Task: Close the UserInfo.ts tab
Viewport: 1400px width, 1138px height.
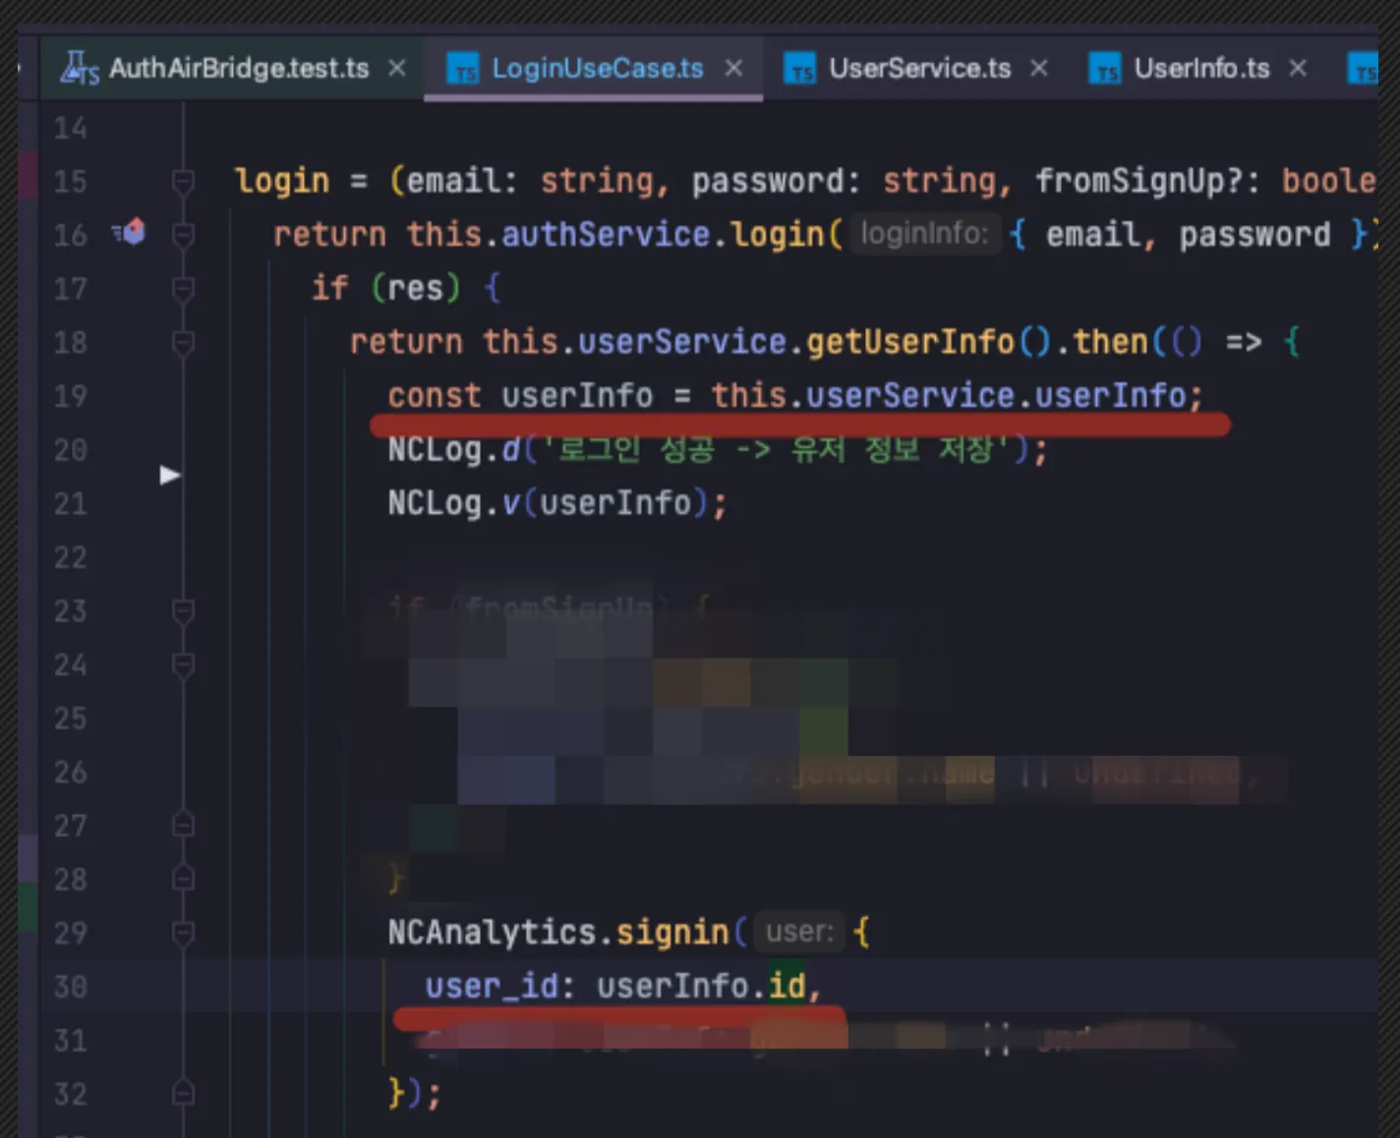Action: point(1298,68)
